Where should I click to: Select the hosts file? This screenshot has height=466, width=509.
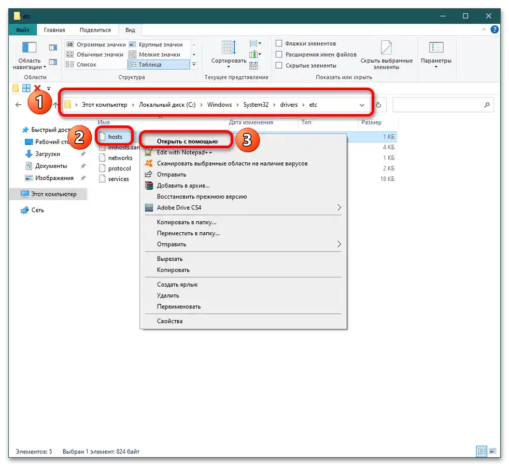(x=115, y=137)
